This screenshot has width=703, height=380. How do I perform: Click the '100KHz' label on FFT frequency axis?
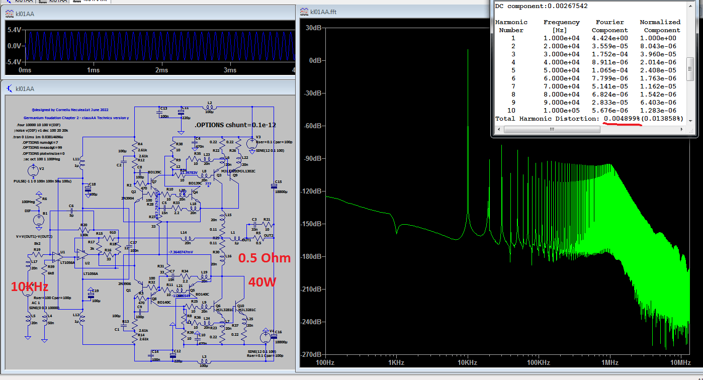pos(539,362)
